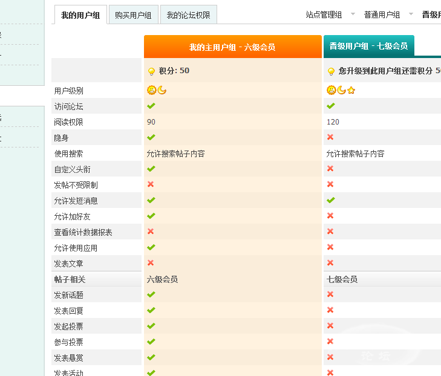
Task: Open the 我的论坛权限 tab
Action: click(x=188, y=15)
